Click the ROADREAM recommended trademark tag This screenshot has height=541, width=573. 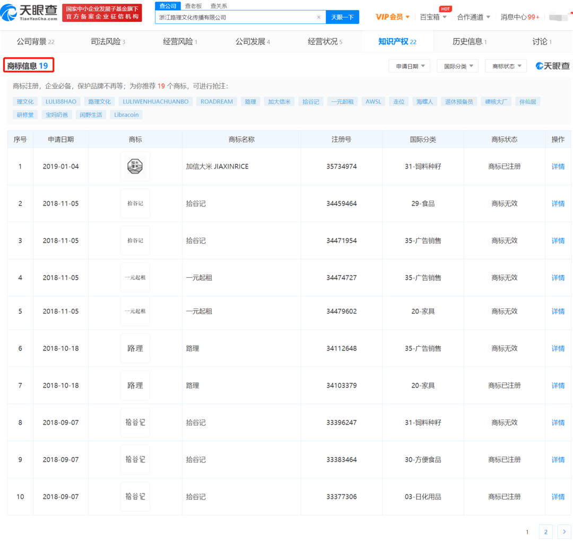[216, 101]
